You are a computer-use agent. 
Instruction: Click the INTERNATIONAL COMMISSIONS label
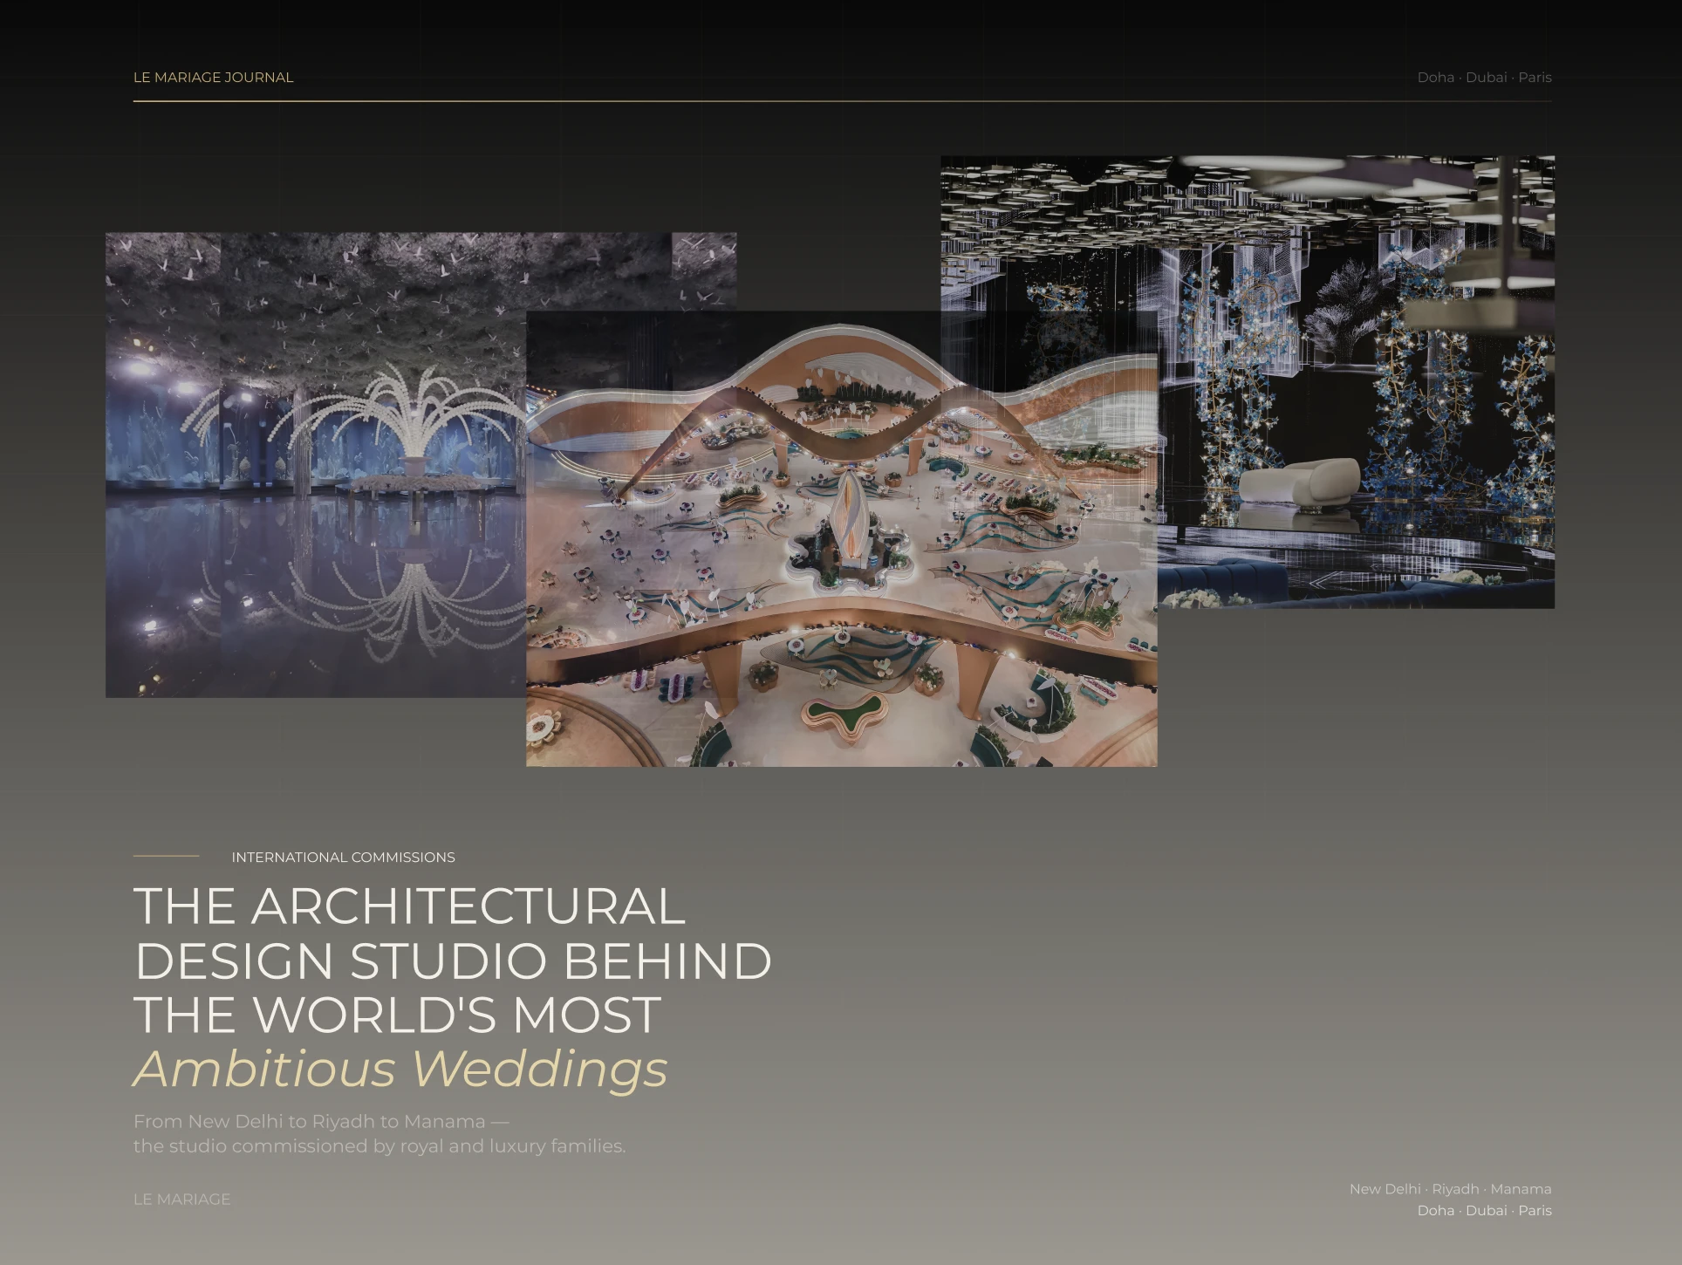[x=343, y=858]
